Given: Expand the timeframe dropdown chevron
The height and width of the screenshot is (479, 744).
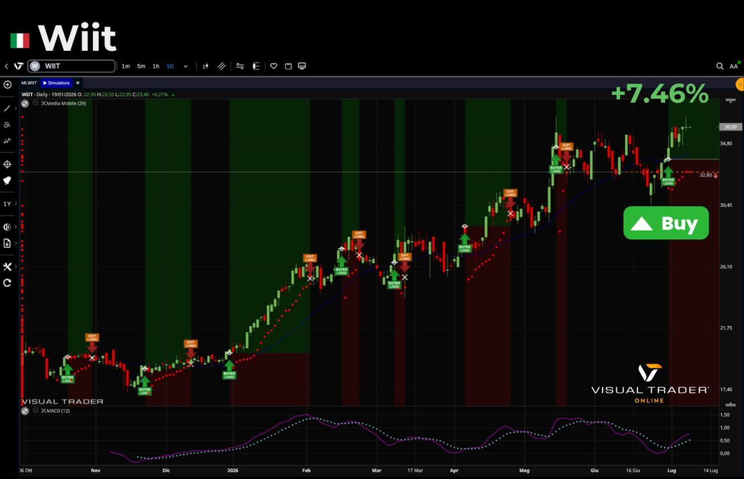Looking at the screenshot, I should tap(185, 66).
